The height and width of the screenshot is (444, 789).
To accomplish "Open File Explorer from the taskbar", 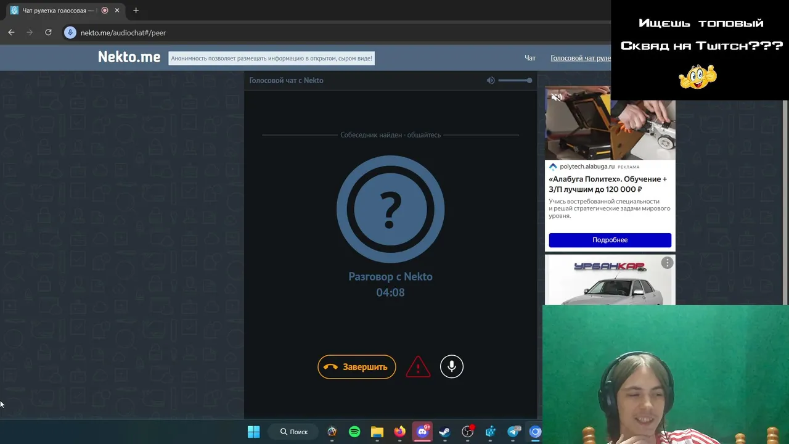I will pyautogui.click(x=377, y=432).
